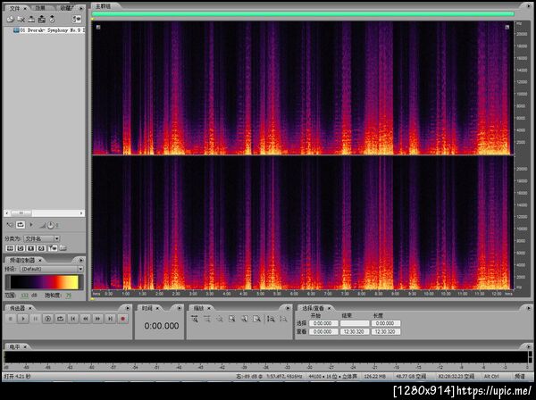Click the red Record button
The image size is (536, 400).
[x=122, y=318]
